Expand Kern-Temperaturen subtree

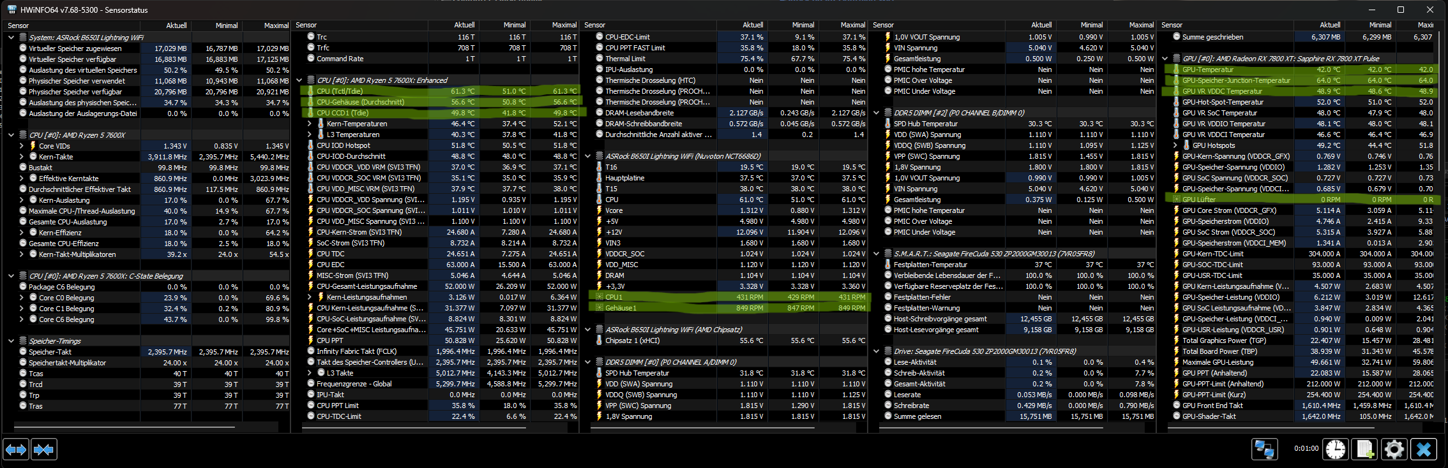coord(310,124)
